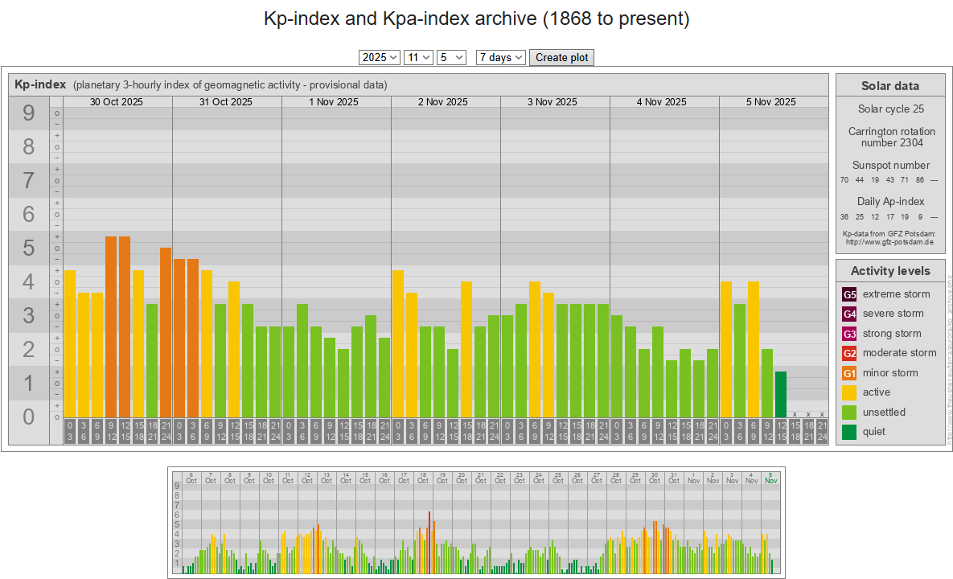Click the dark green quiet bar on 5 Nov
The width and height of the screenshot is (953, 579).
(780, 394)
